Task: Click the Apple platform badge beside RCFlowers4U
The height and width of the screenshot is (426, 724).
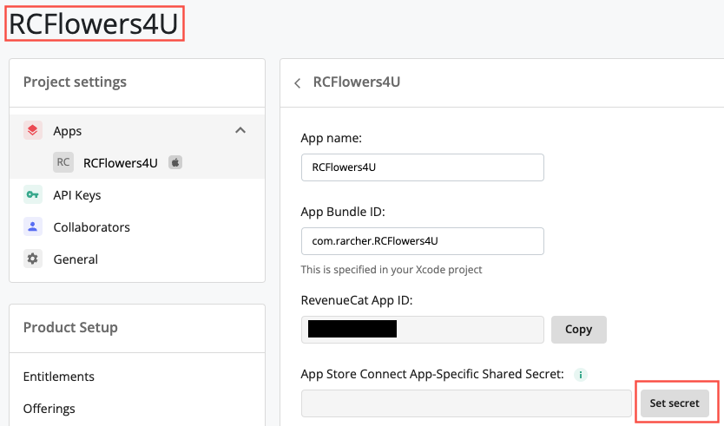Action: (x=175, y=162)
